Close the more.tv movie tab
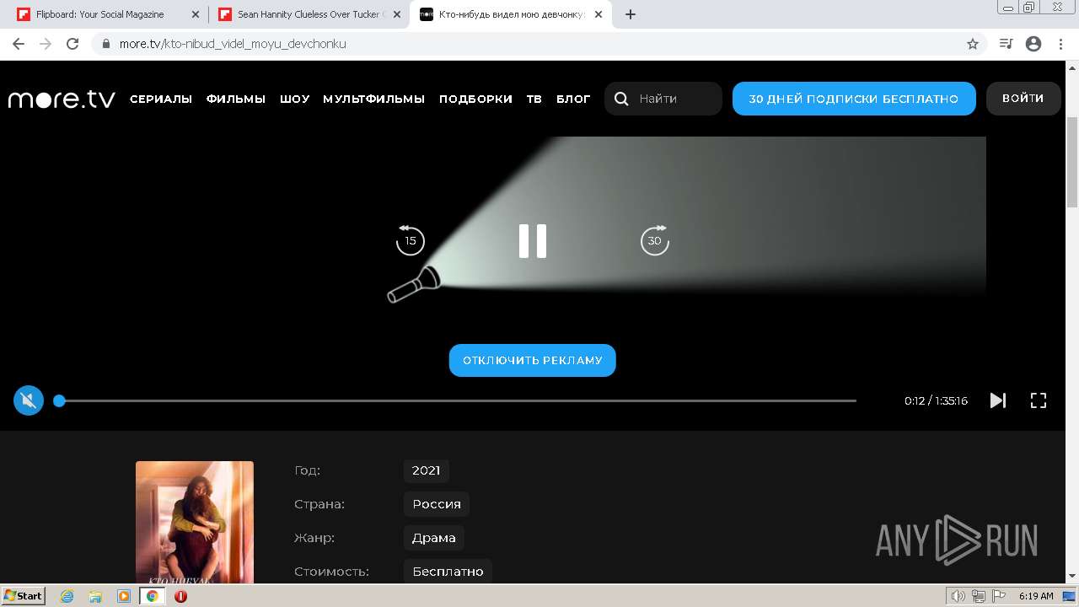The image size is (1079, 607). coord(599,14)
